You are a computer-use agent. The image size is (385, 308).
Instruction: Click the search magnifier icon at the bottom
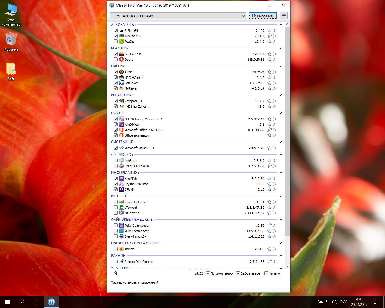point(116,273)
